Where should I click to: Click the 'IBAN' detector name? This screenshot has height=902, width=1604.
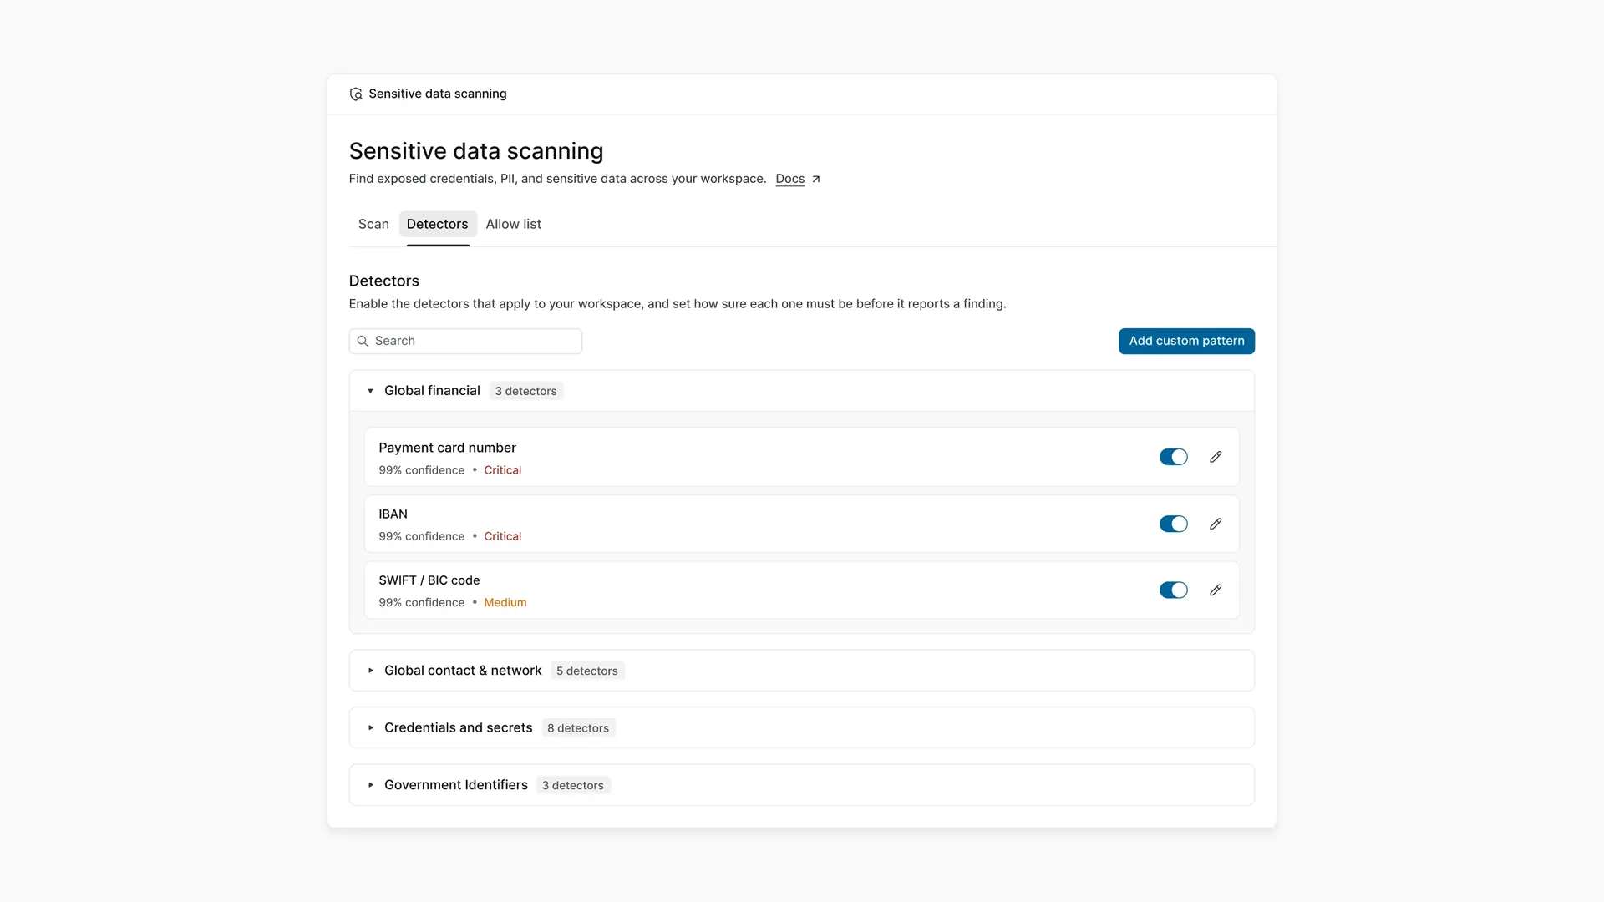click(x=393, y=514)
